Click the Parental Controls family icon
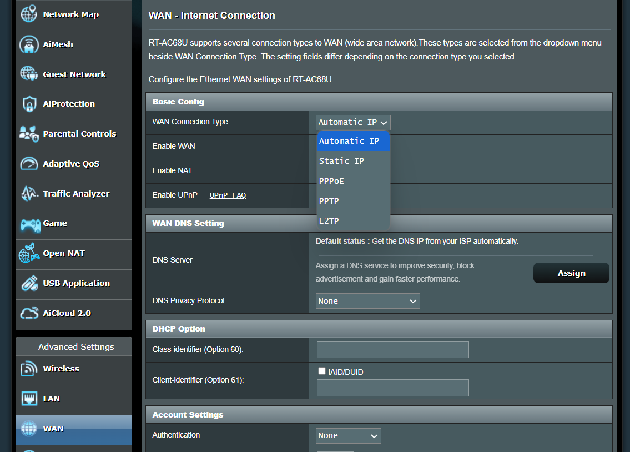The width and height of the screenshot is (630, 452). (29, 134)
